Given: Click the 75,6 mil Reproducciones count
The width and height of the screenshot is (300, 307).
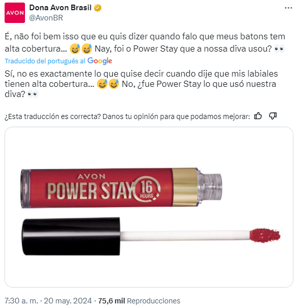Looking at the screenshot, I should pos(139,301).
